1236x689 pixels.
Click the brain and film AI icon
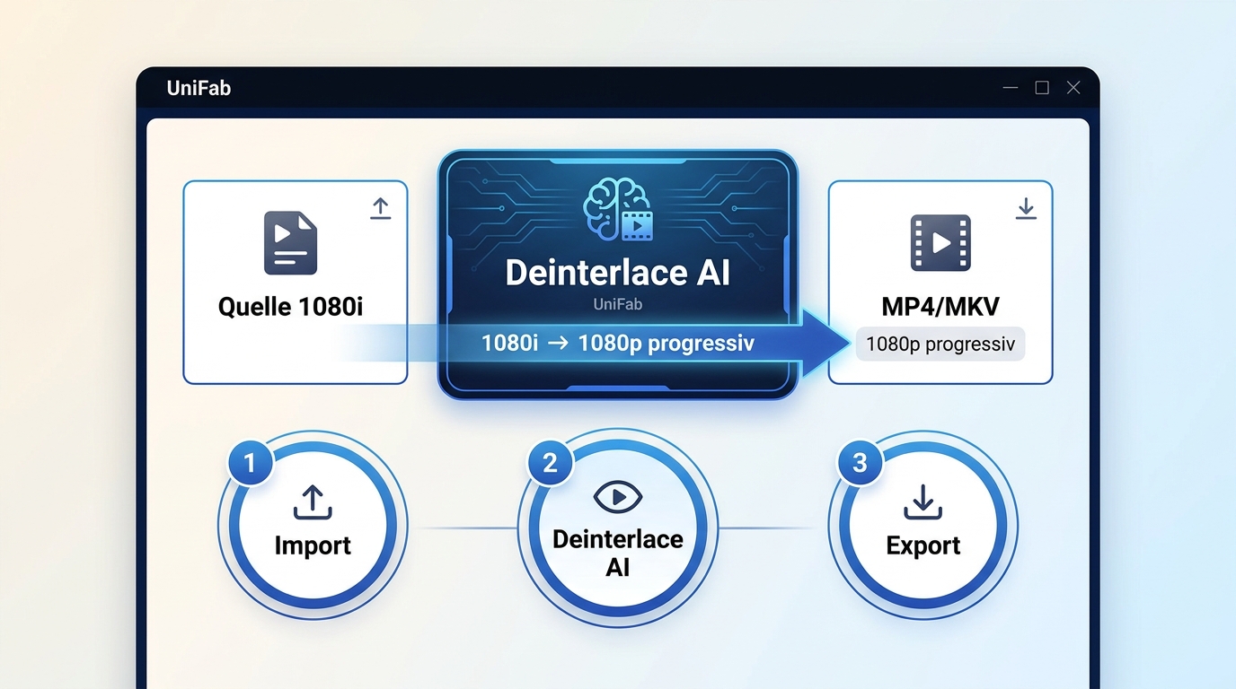[x=618, y=211]
